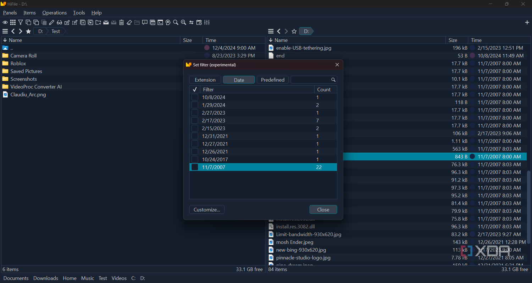Check the 10/8/2024 date filter box
Image resolution: width=532 pixels, height=283 pixels.
(195, 97)
